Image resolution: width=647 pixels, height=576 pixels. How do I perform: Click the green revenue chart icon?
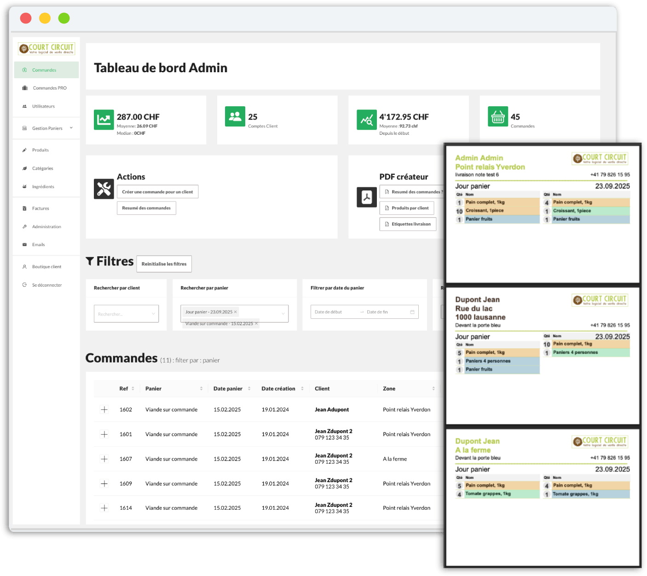coord(104,120)
